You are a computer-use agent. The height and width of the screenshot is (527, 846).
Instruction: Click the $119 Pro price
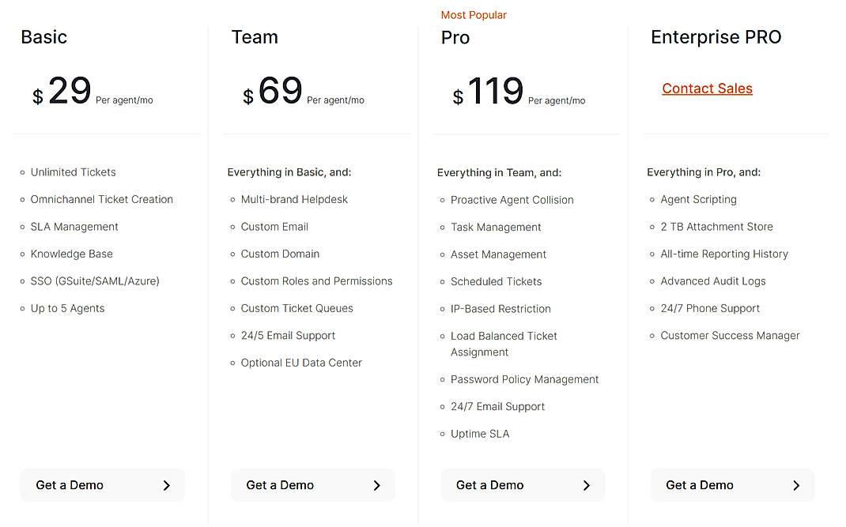point(495,92)
